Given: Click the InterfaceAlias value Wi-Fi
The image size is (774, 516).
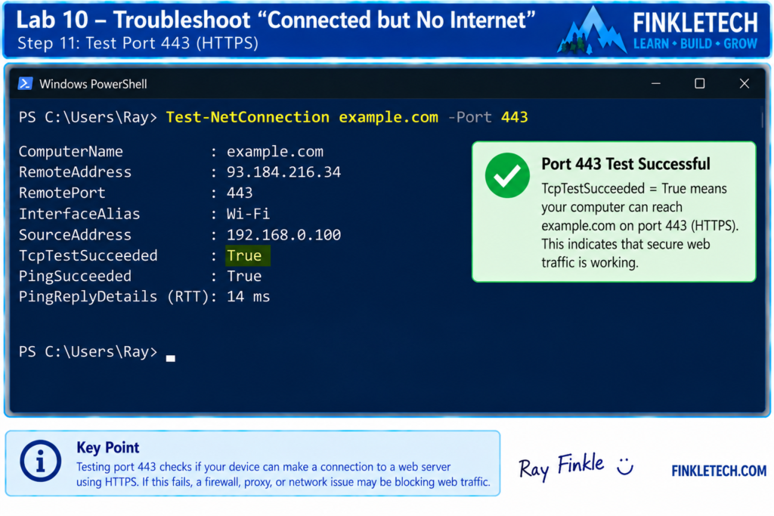Looking at the screenshot, I should coord(248,214).
